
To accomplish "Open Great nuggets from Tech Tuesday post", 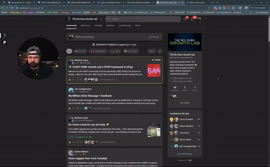I will [88, 158].
